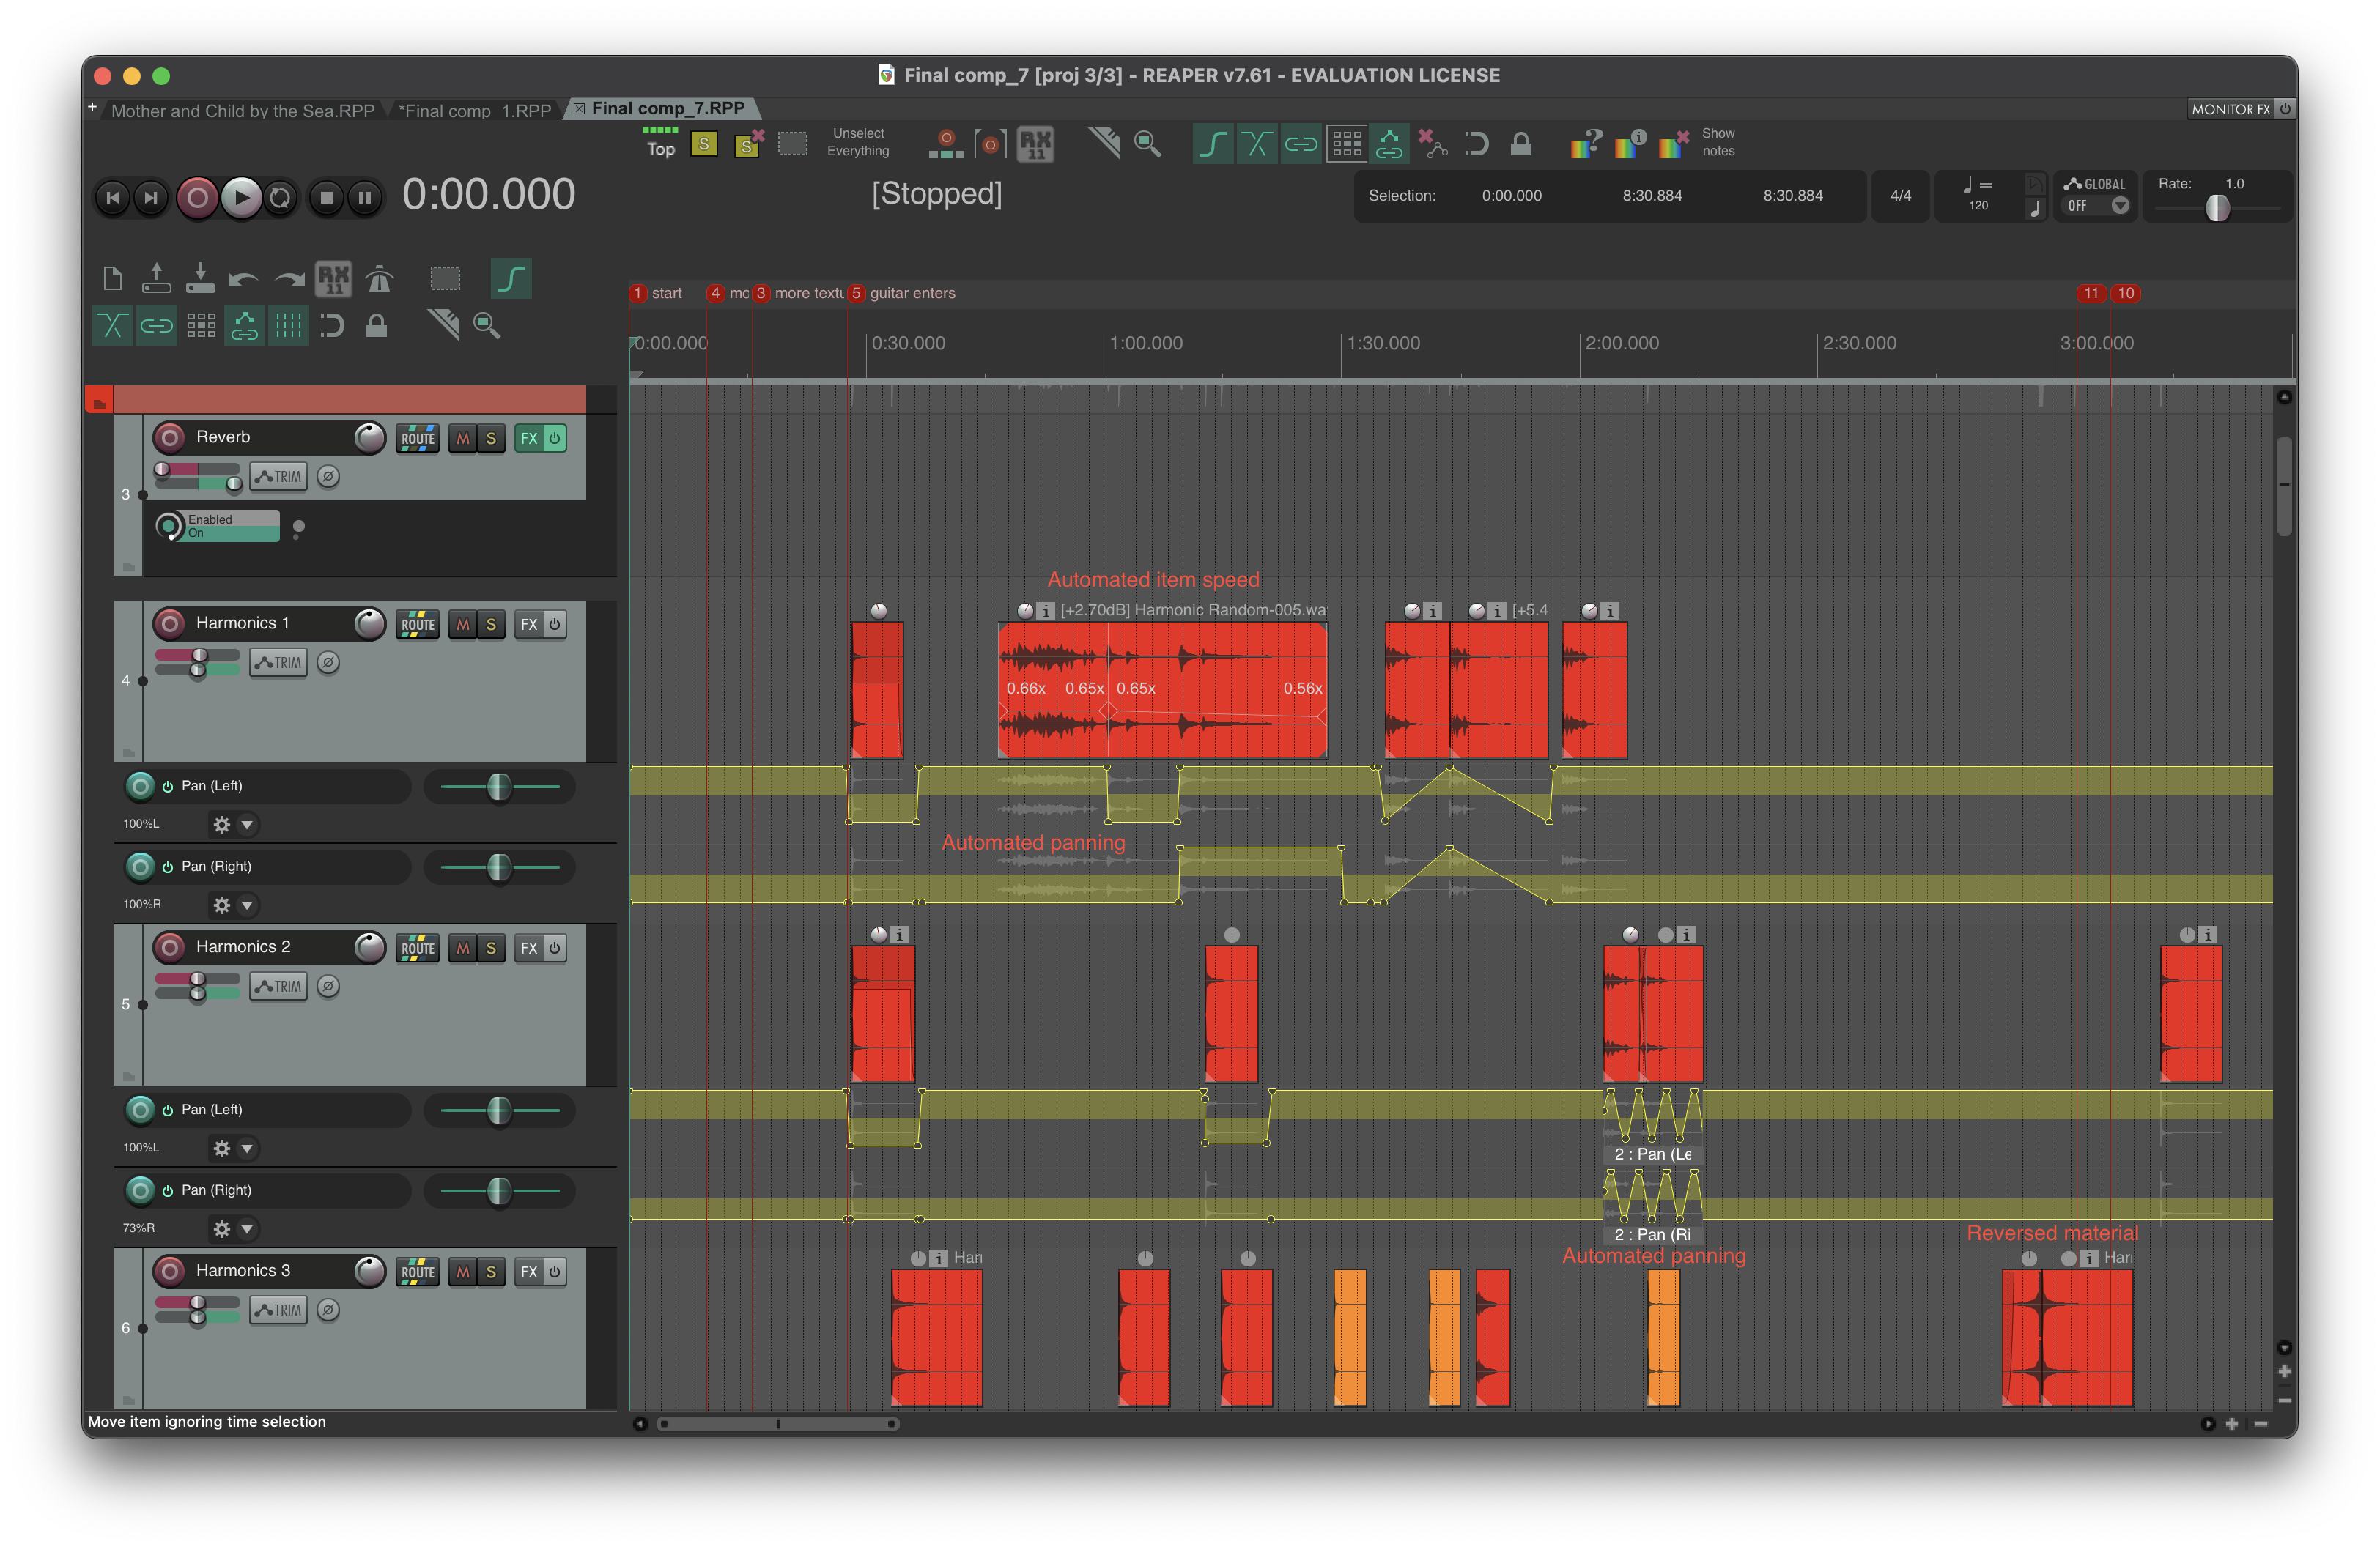
Task: Click timeline marker 11
Action: point(2090,293)
